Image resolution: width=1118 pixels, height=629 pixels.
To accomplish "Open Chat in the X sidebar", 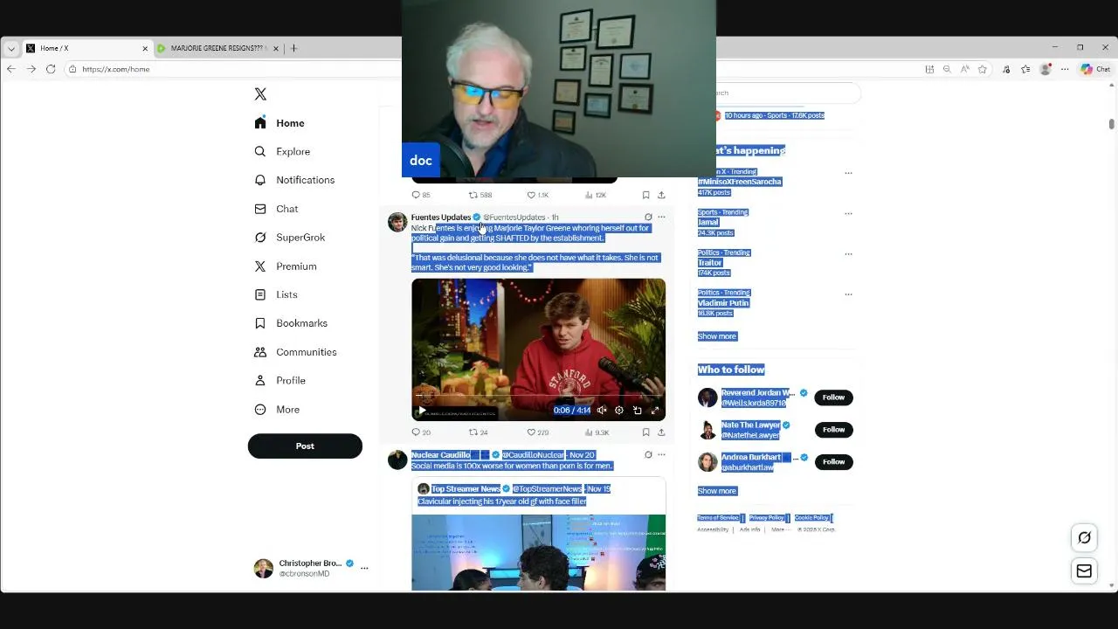I will click(x=276, y=209).
